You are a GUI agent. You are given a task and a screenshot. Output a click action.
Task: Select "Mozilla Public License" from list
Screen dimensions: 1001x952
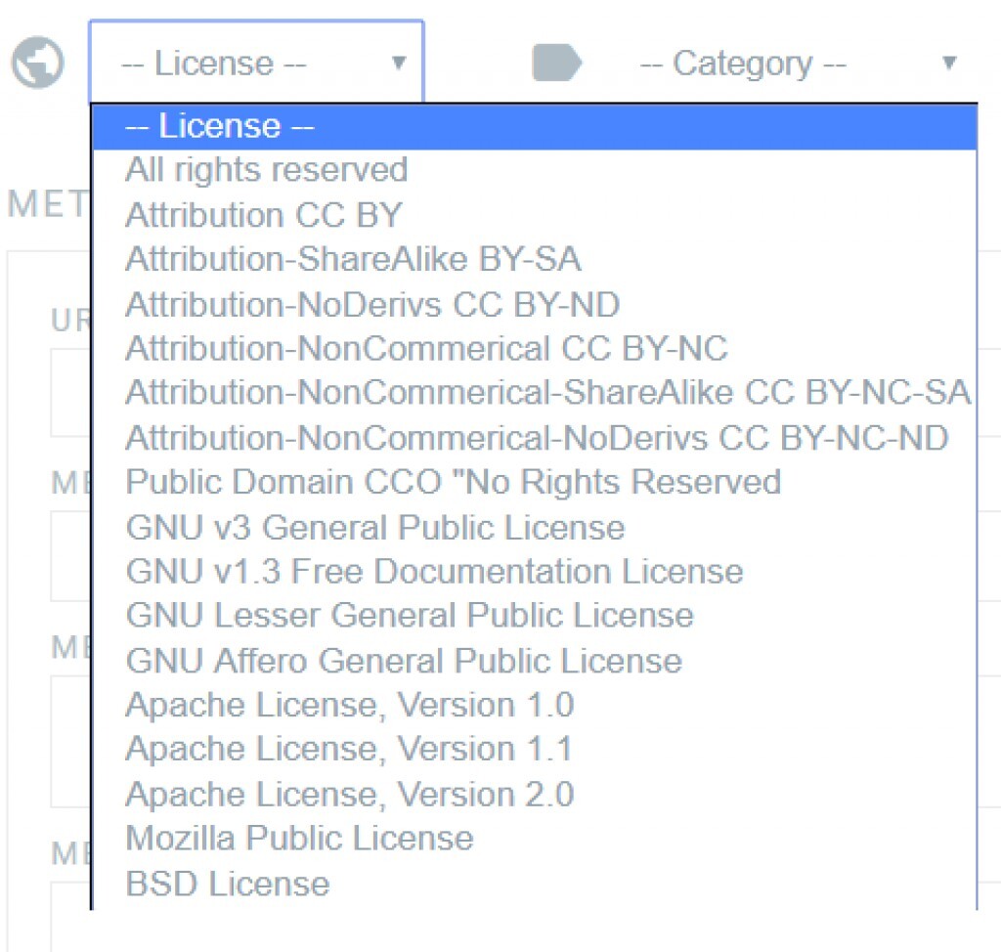tap(299, 838)
